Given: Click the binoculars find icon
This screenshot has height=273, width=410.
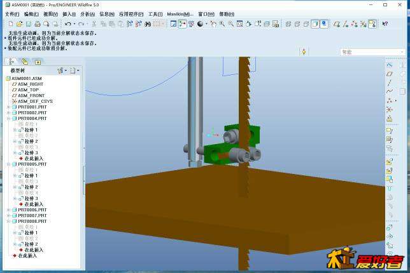Looking at the screenshot, I should (147, 24).
